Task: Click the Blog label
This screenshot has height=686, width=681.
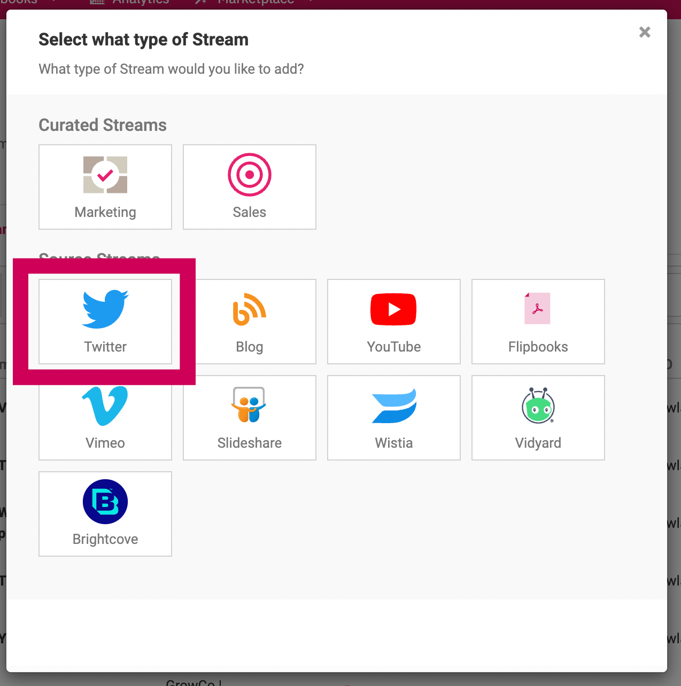Action: click(x=250, y=347)
